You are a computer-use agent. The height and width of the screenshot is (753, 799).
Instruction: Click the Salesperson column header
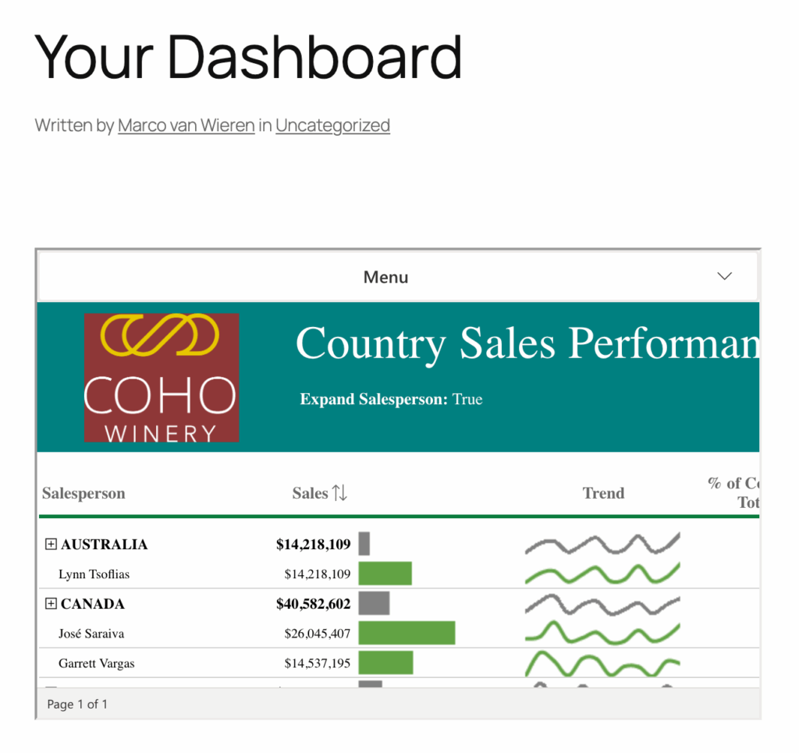[x=83, y=493]
